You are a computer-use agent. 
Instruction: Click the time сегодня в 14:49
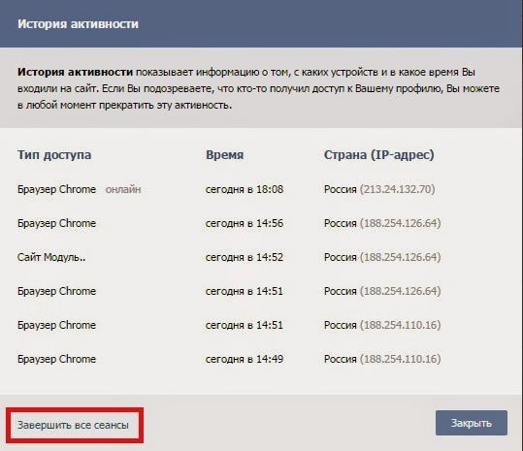point(245,359)
